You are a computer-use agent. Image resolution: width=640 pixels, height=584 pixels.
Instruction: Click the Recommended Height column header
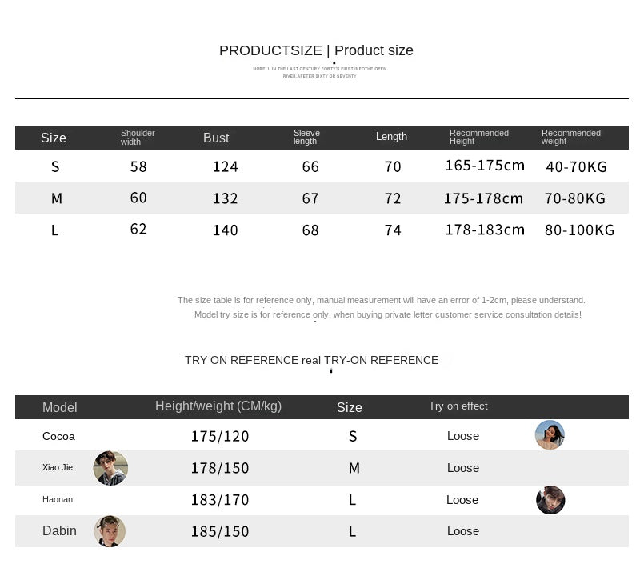[479, 138]
